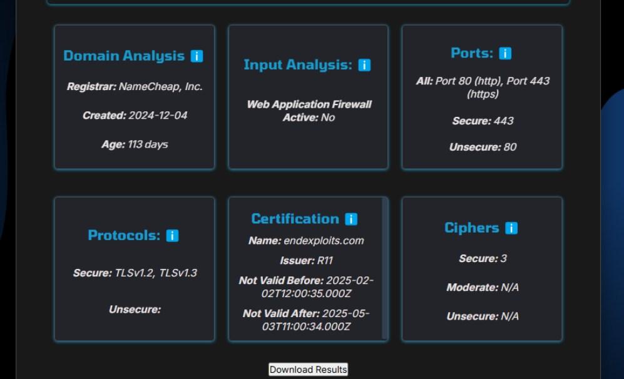Click the Moderate: N/A ciphers value

(x=483, y=287)
